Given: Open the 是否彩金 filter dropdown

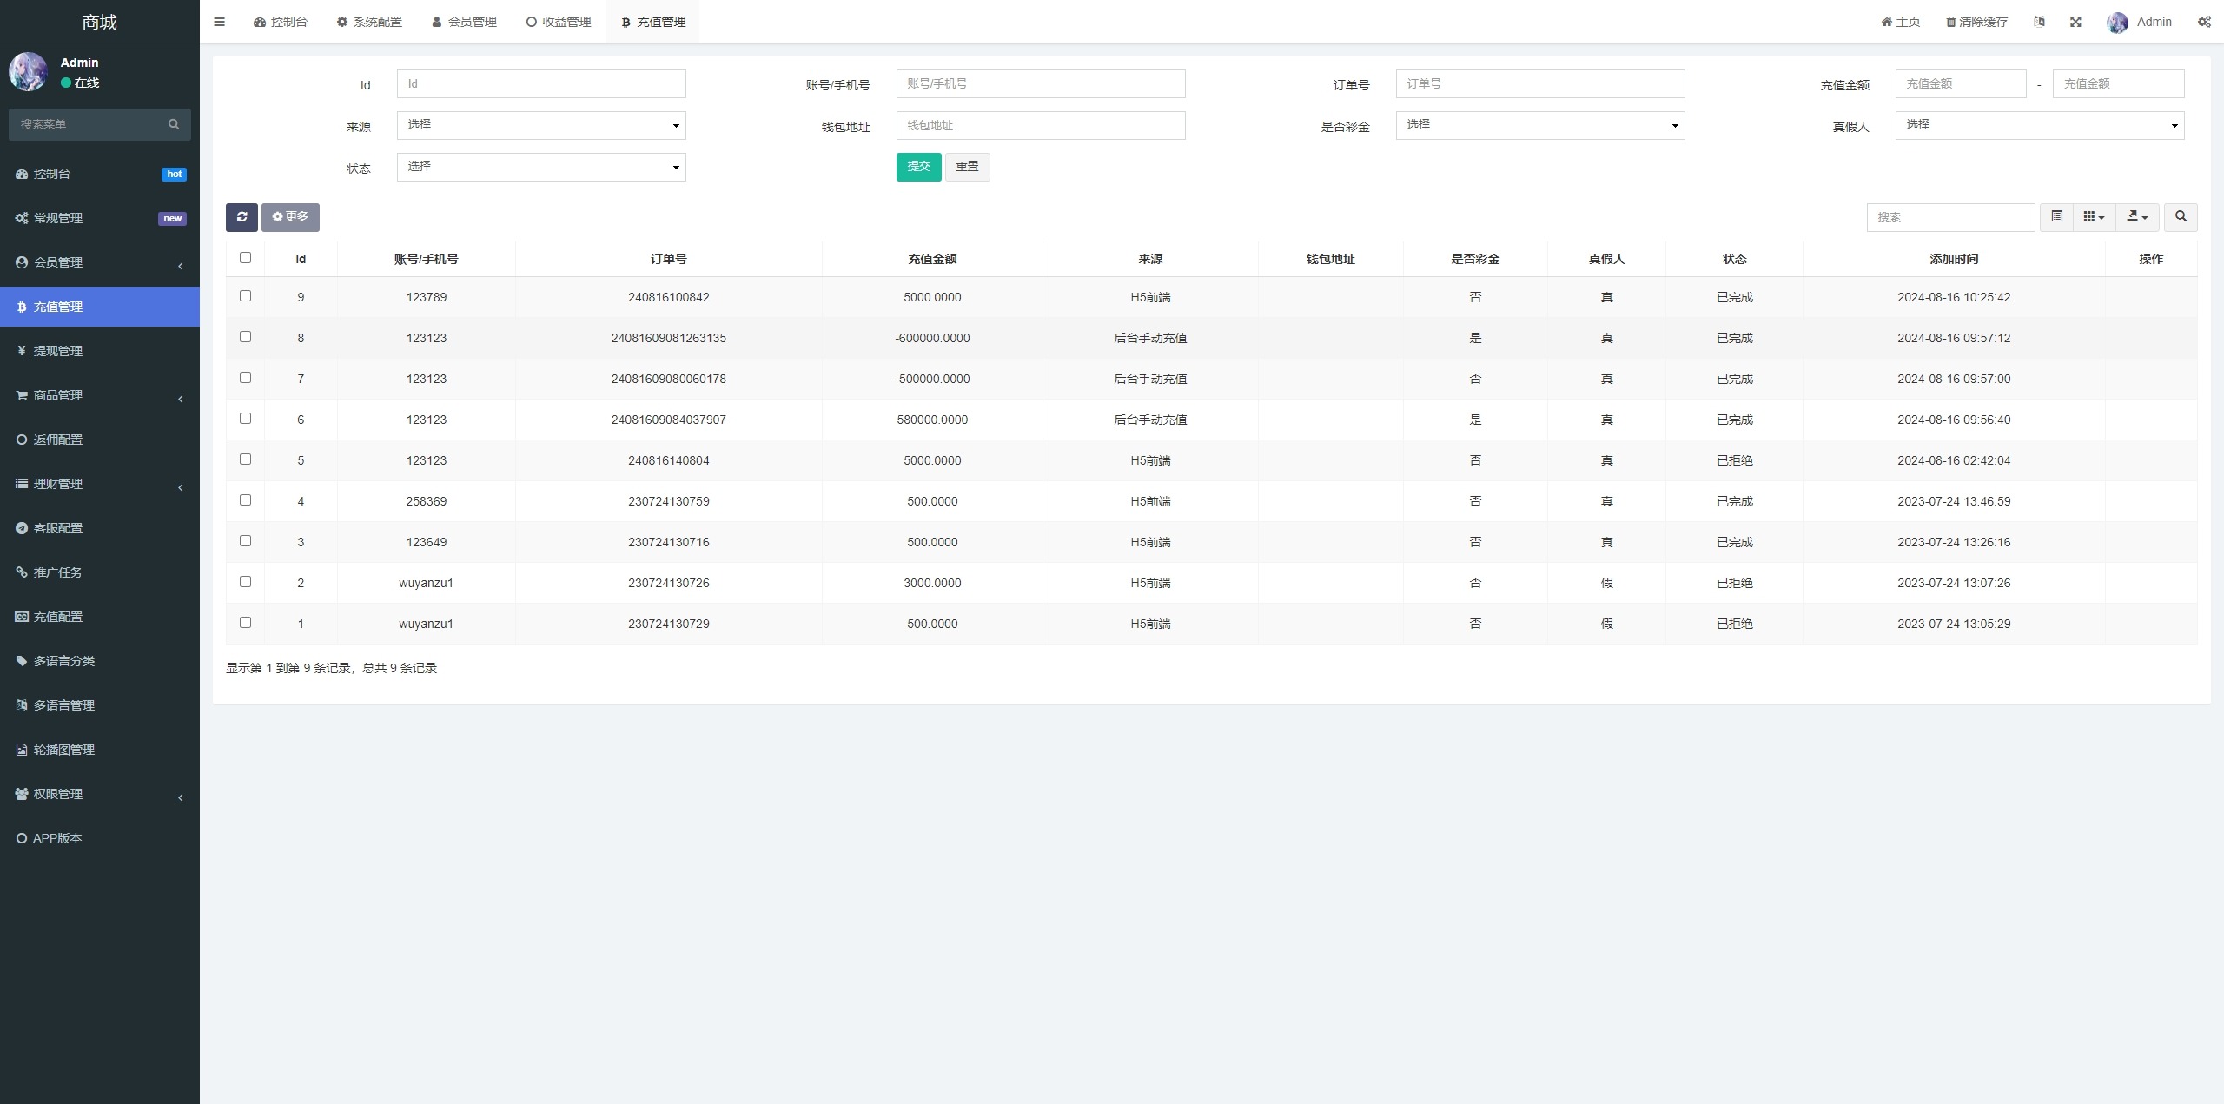Looking at the screenshot, I should 1540,125.
